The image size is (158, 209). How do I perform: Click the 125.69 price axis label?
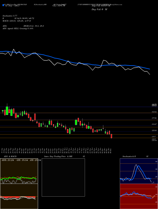154,130
